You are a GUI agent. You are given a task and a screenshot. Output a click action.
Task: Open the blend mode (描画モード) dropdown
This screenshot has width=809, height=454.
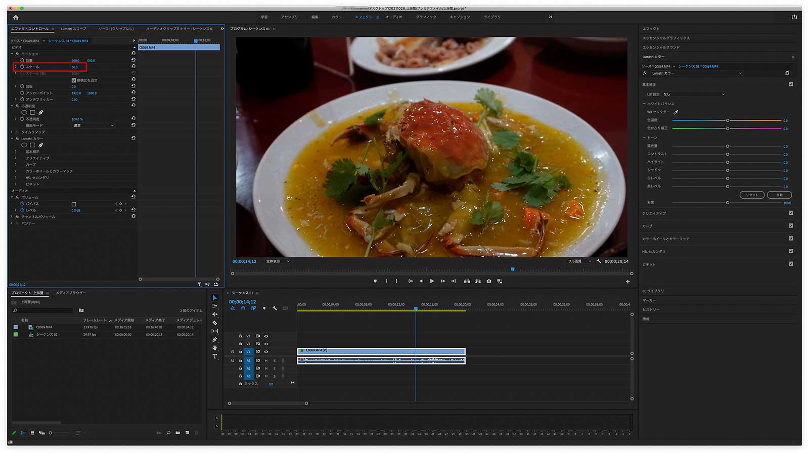pyautogui.click(x=94, y=125)
